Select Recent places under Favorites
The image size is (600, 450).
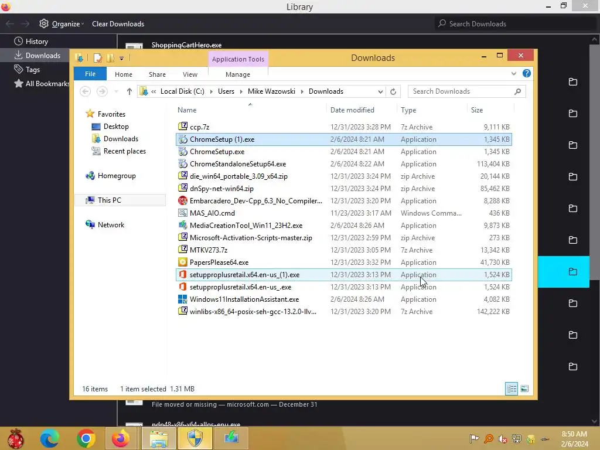(x=124, y=151)
